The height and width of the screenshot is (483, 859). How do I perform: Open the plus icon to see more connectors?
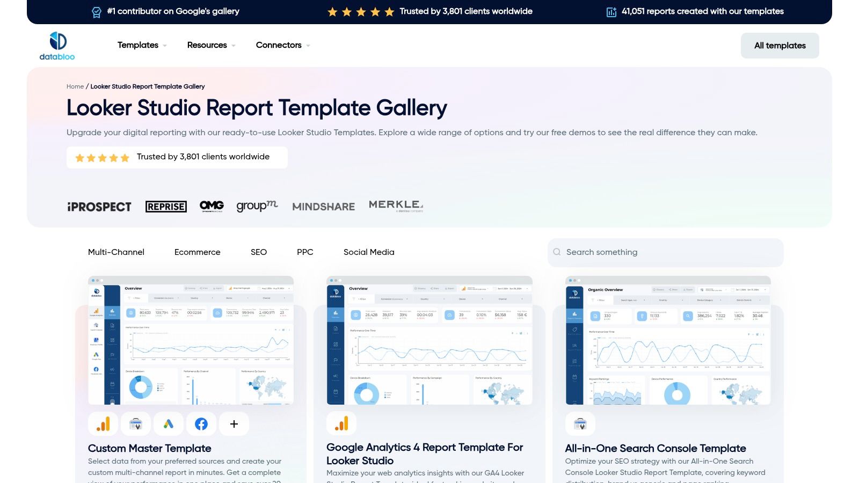[234, 423]
